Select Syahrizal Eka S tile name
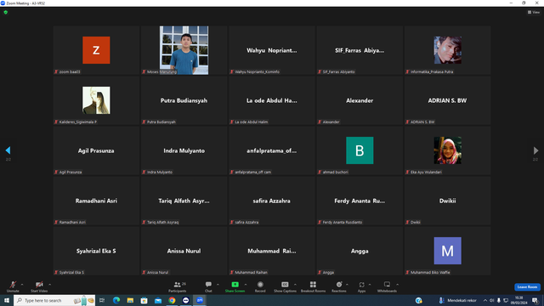 [x=96, y=251]
